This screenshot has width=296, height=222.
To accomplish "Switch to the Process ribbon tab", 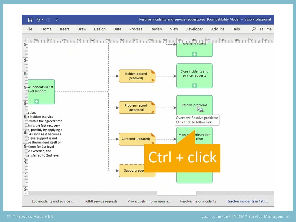I will 136,29.
